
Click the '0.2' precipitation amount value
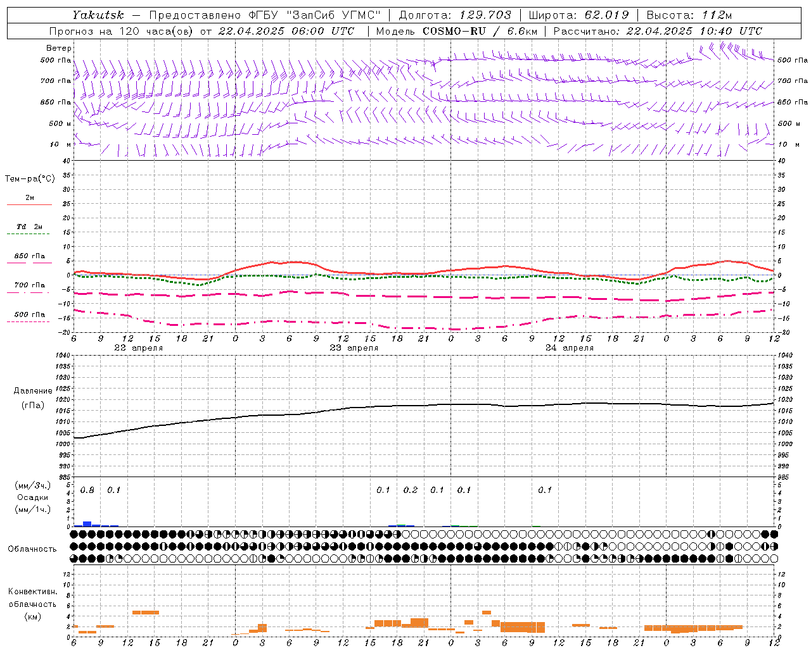pos(411,490)
